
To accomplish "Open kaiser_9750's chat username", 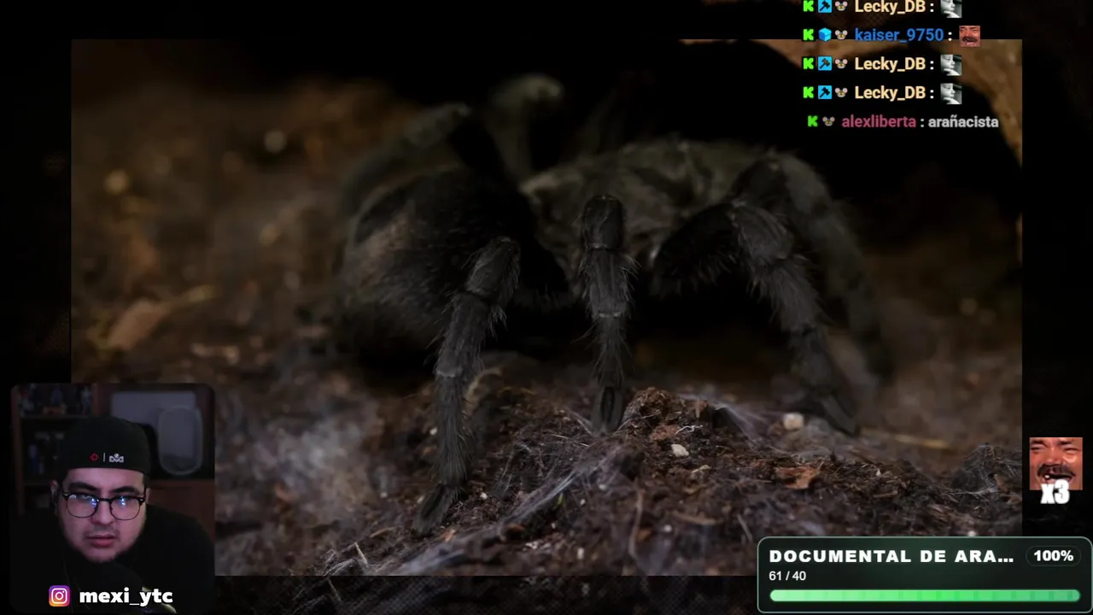I will (898, 35).
